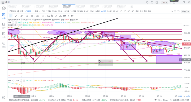Click the trash icon to delete drawings
191x102 pixels.
(72, 16)
